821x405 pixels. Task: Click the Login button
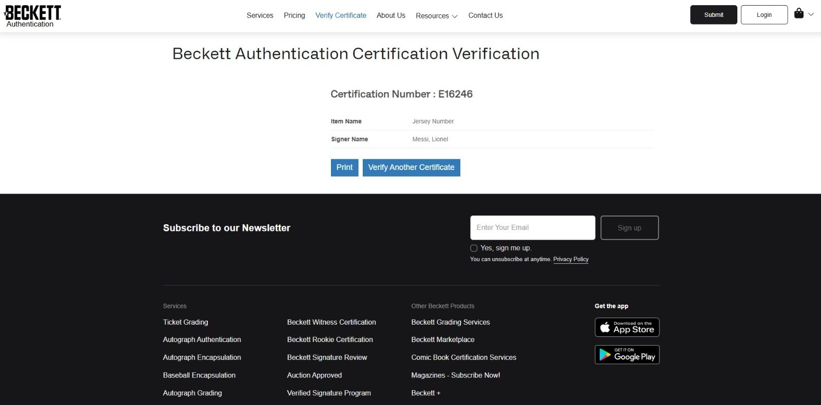pyautogui.click(x=764, y=15)
